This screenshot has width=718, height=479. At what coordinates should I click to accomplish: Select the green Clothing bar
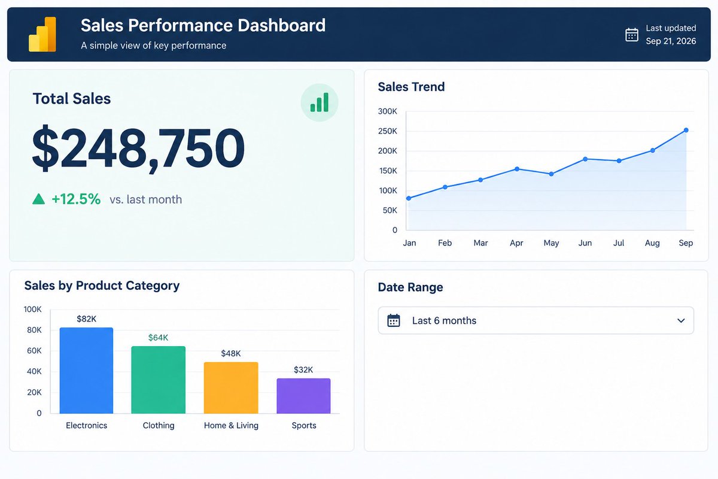pyautogui.click(x=159, y=380)
